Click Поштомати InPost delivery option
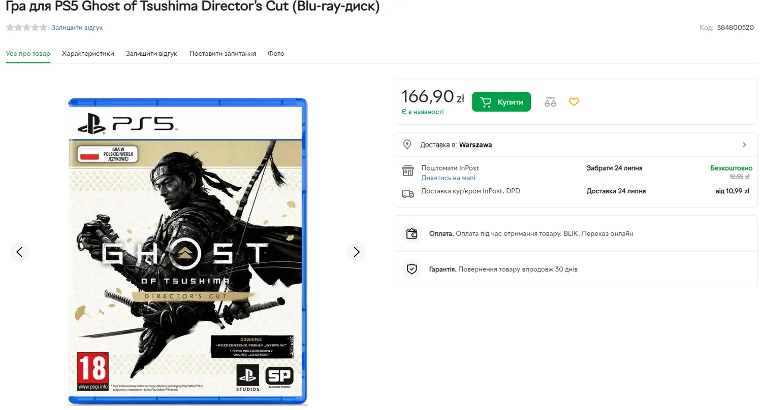The image size is (762, 410). pyautogui.click(x=450, y=168)
